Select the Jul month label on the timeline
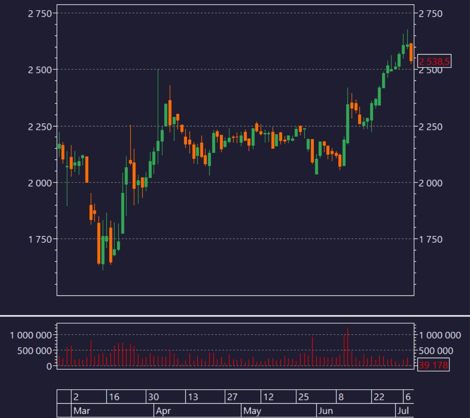Viewport: 470px width, 418px height. (x=403, y=411)
